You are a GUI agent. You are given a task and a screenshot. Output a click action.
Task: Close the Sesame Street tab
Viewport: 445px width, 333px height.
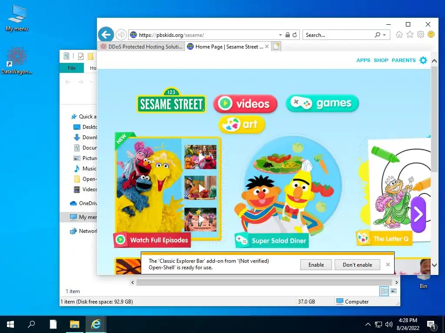click(x=267, y=46)
